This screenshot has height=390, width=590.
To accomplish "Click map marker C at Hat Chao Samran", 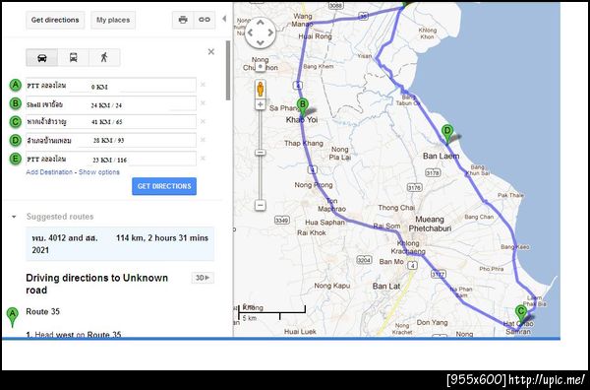I will point(521,314).
